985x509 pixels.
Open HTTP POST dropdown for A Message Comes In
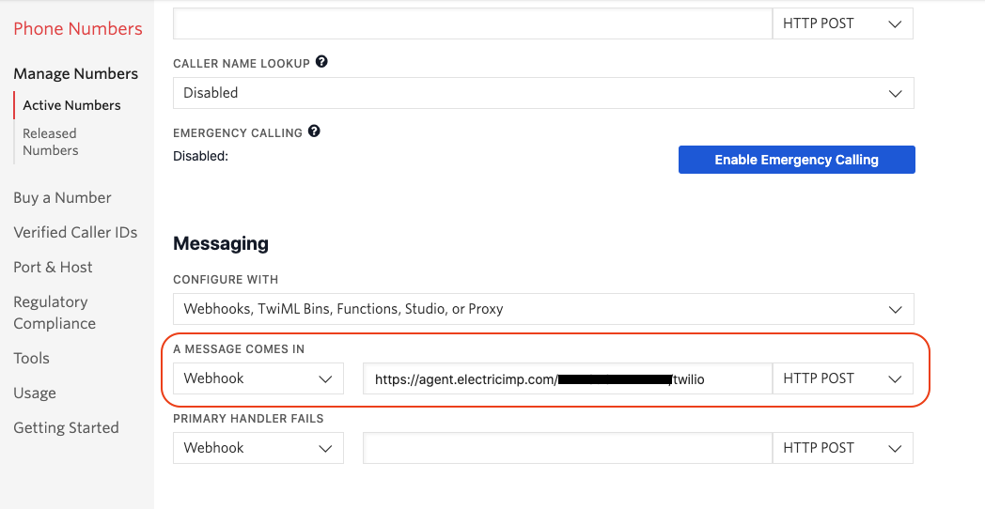pyautogui.click(x=842, y=378)
